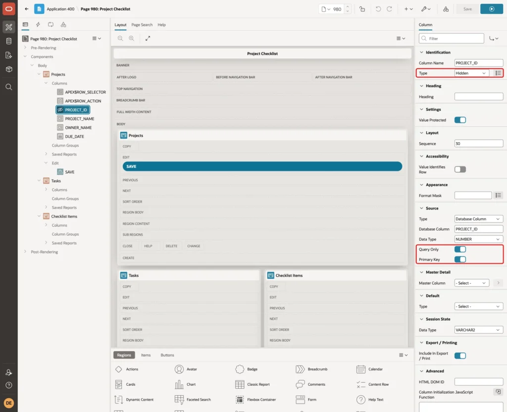Increment page number stepper up
This screenshot has height=412, width=507.
348,6
